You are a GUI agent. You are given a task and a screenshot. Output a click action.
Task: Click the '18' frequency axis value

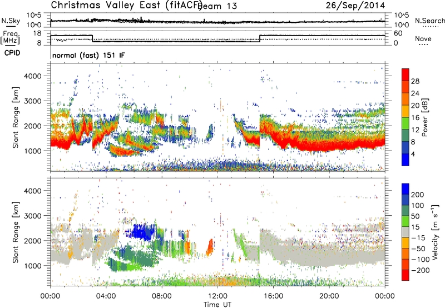[x=37, y=33]
